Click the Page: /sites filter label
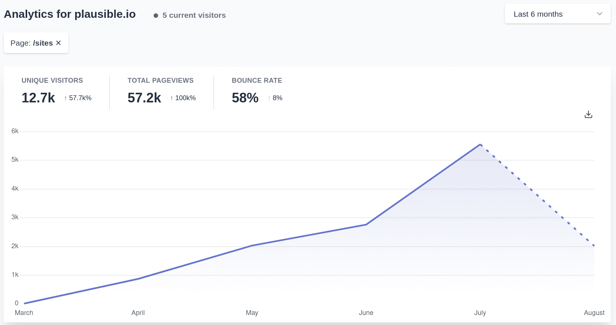This screenshot has width=616, height=325. coord(32,43)
